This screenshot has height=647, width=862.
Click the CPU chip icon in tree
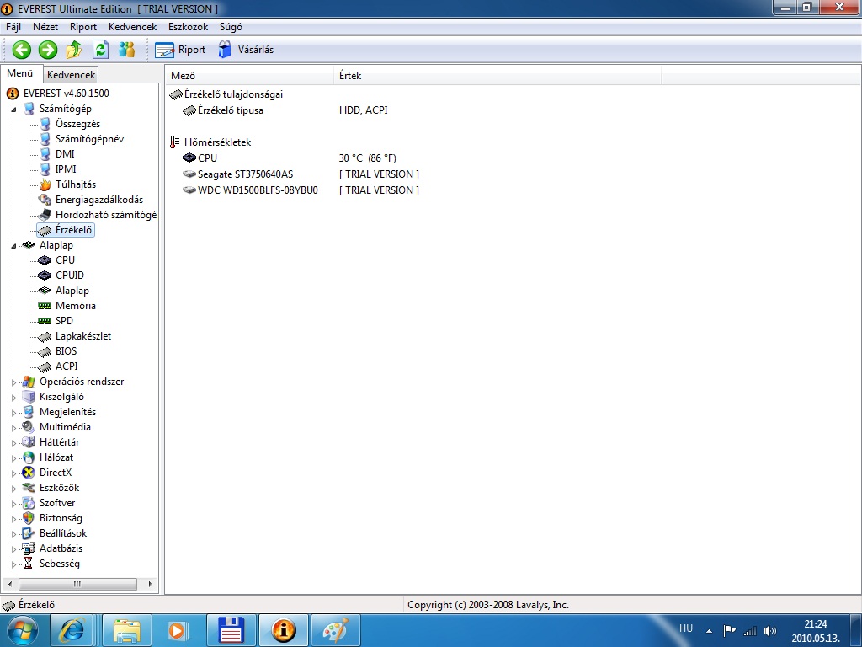pyautogui.click(x=45, y=260)
